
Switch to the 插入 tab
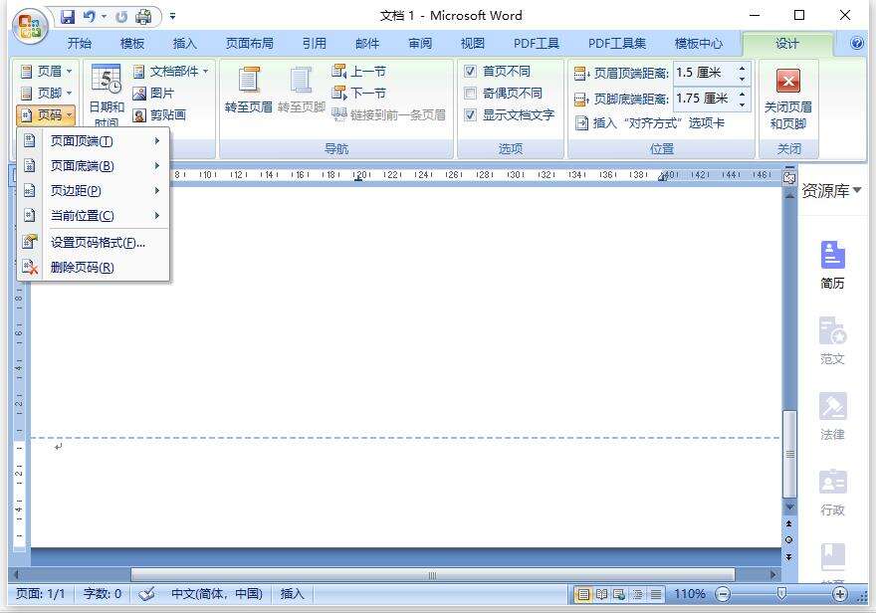185,43
